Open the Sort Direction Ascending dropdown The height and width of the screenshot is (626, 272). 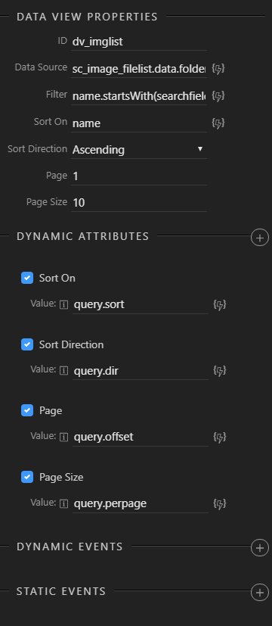coord(139,150)
